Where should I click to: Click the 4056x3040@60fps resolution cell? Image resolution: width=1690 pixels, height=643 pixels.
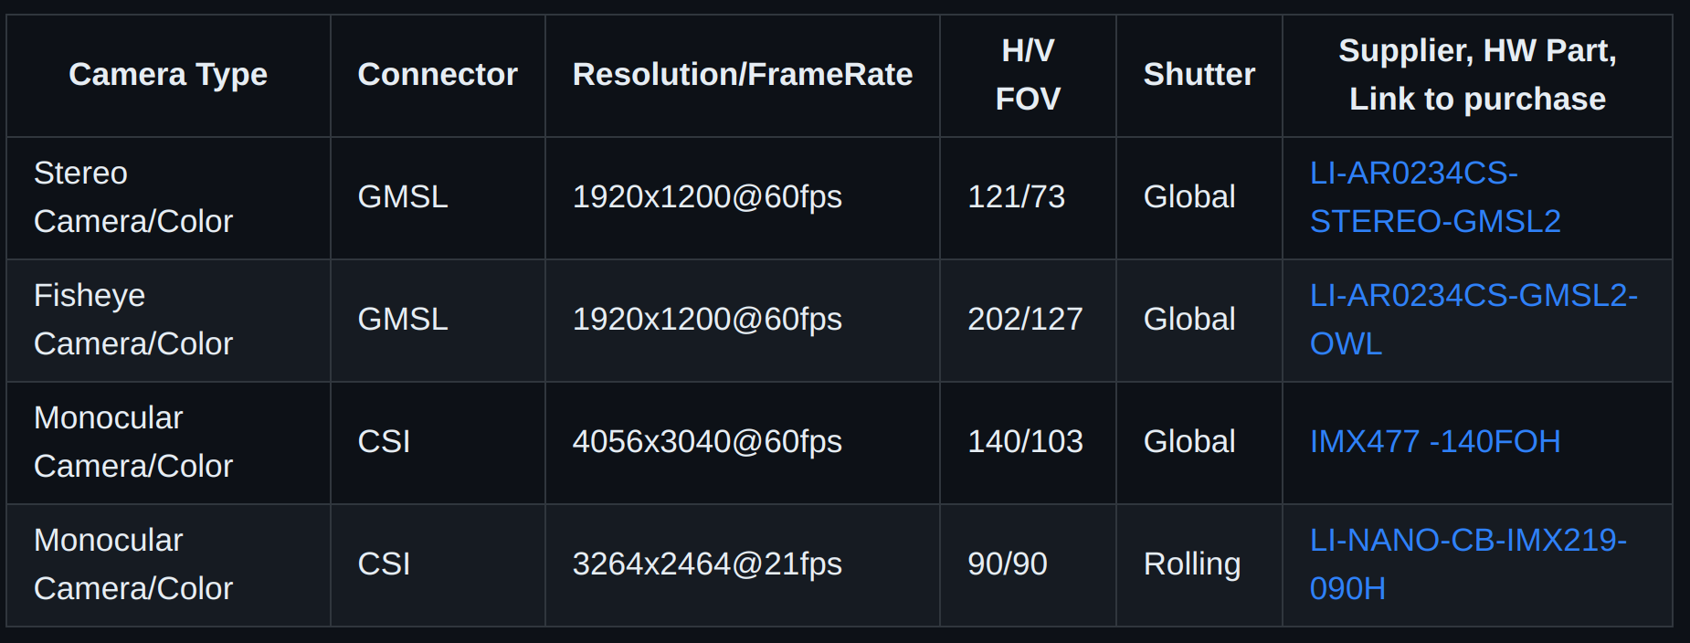pyautogui.click(x=707, y=442)
